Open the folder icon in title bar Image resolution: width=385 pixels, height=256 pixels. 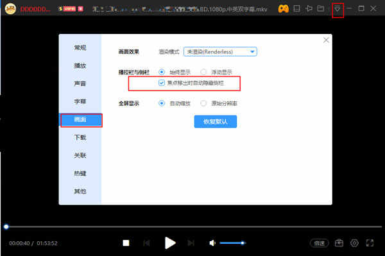pyautogui.click(x=321, y=8)
